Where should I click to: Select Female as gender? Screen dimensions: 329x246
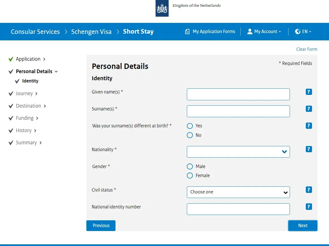(x=190, y=176)
